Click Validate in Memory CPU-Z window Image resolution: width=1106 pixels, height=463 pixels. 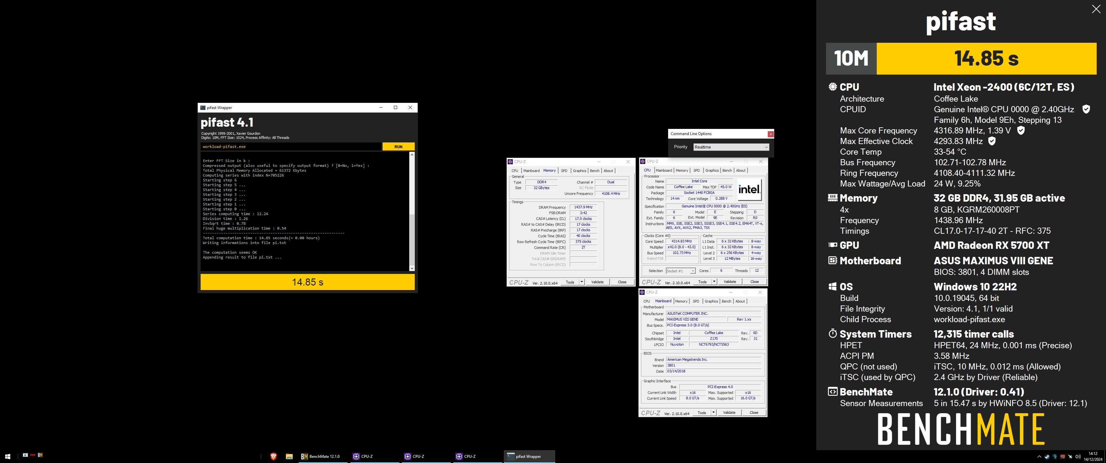[597, 282]
